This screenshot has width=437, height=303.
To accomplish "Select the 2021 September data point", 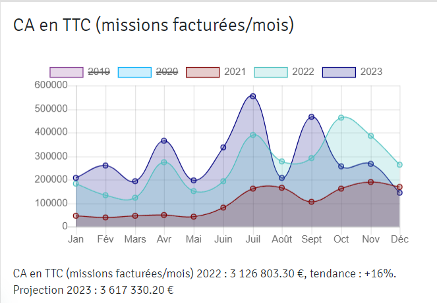I will (x=312, y=202).
